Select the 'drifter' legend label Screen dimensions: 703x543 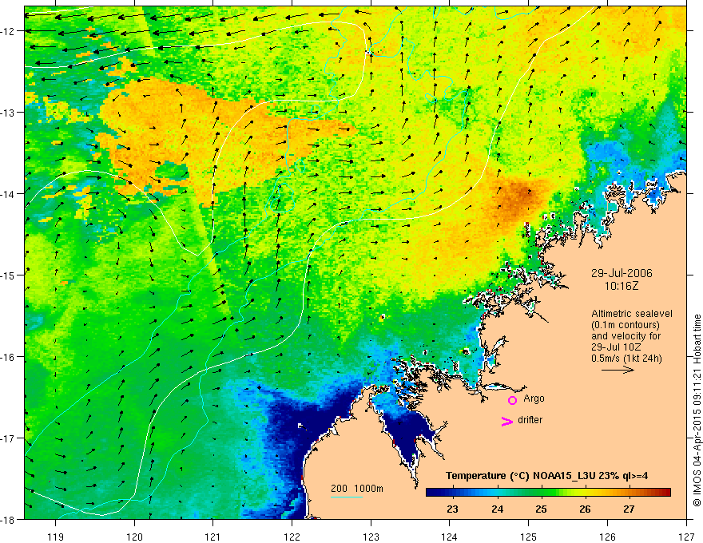click(530, 420)
